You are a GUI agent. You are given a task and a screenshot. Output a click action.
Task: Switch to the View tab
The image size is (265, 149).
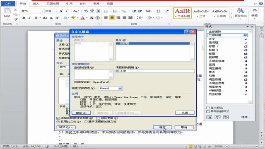109,4
